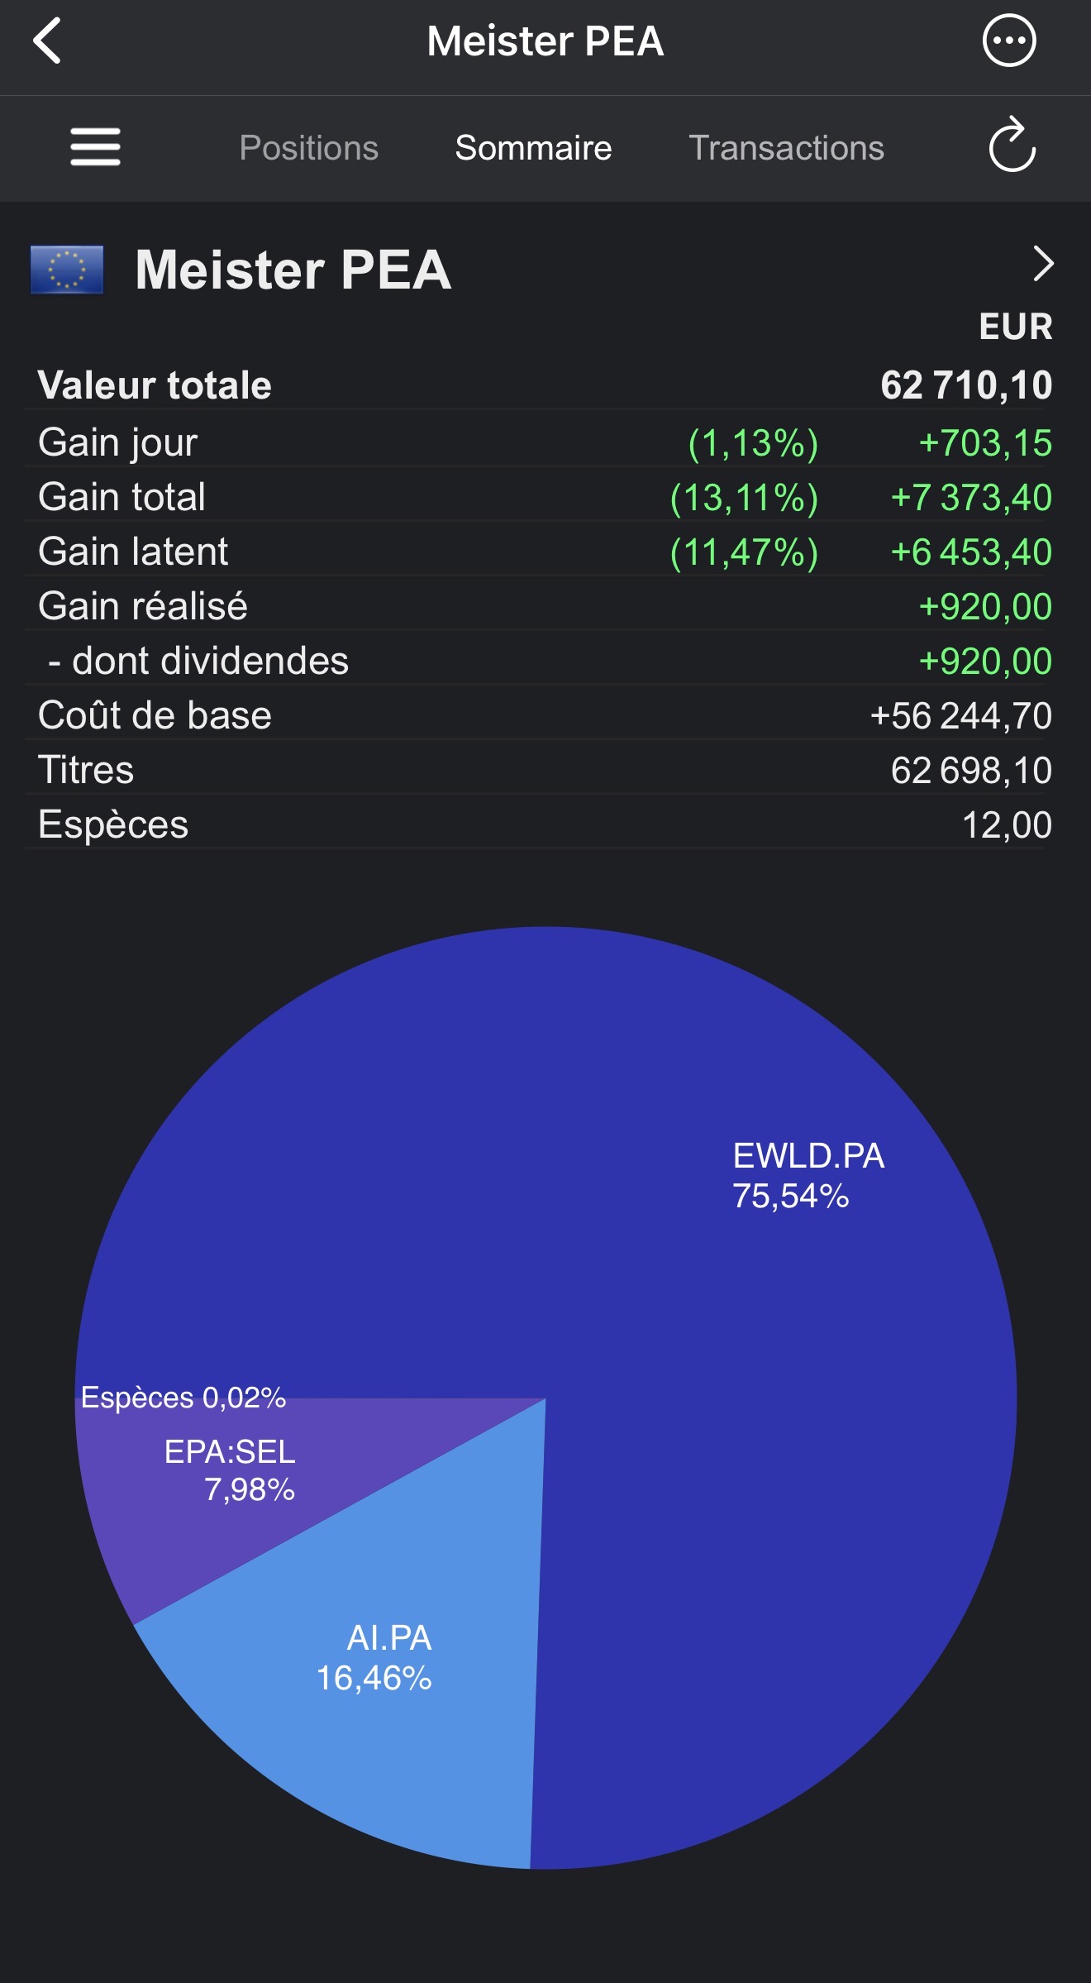
Task: Tap the Gain réalisé row
Action: (x=545, y=606)
